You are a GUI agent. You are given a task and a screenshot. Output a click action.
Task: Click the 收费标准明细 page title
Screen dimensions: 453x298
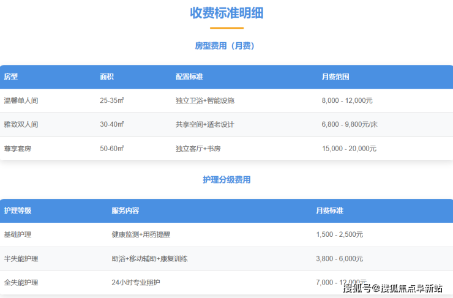click(226, 13)
